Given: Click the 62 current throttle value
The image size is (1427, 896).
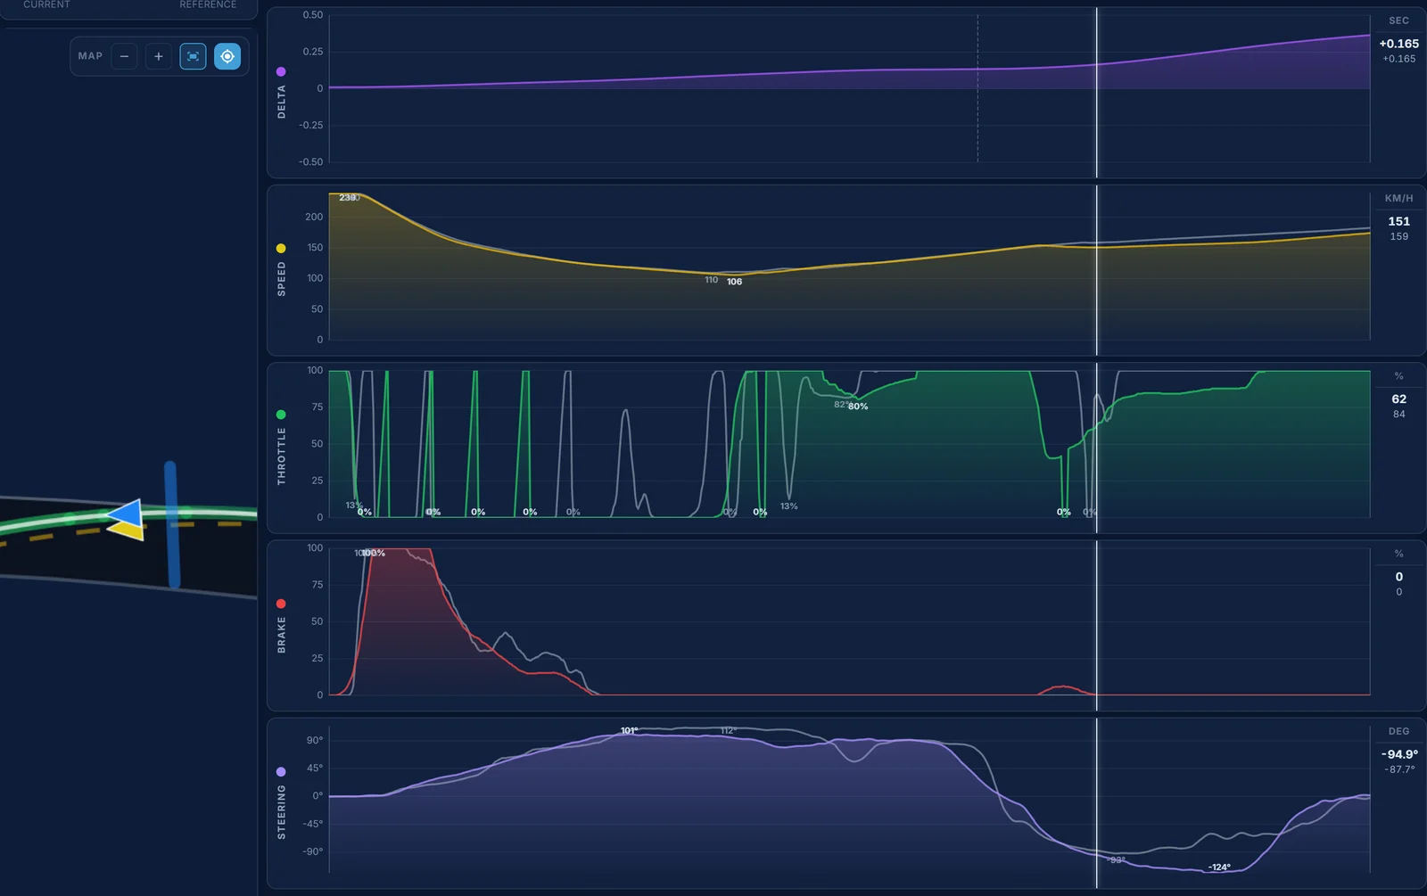Looking at the screenshot, I should pos(1398,399).
